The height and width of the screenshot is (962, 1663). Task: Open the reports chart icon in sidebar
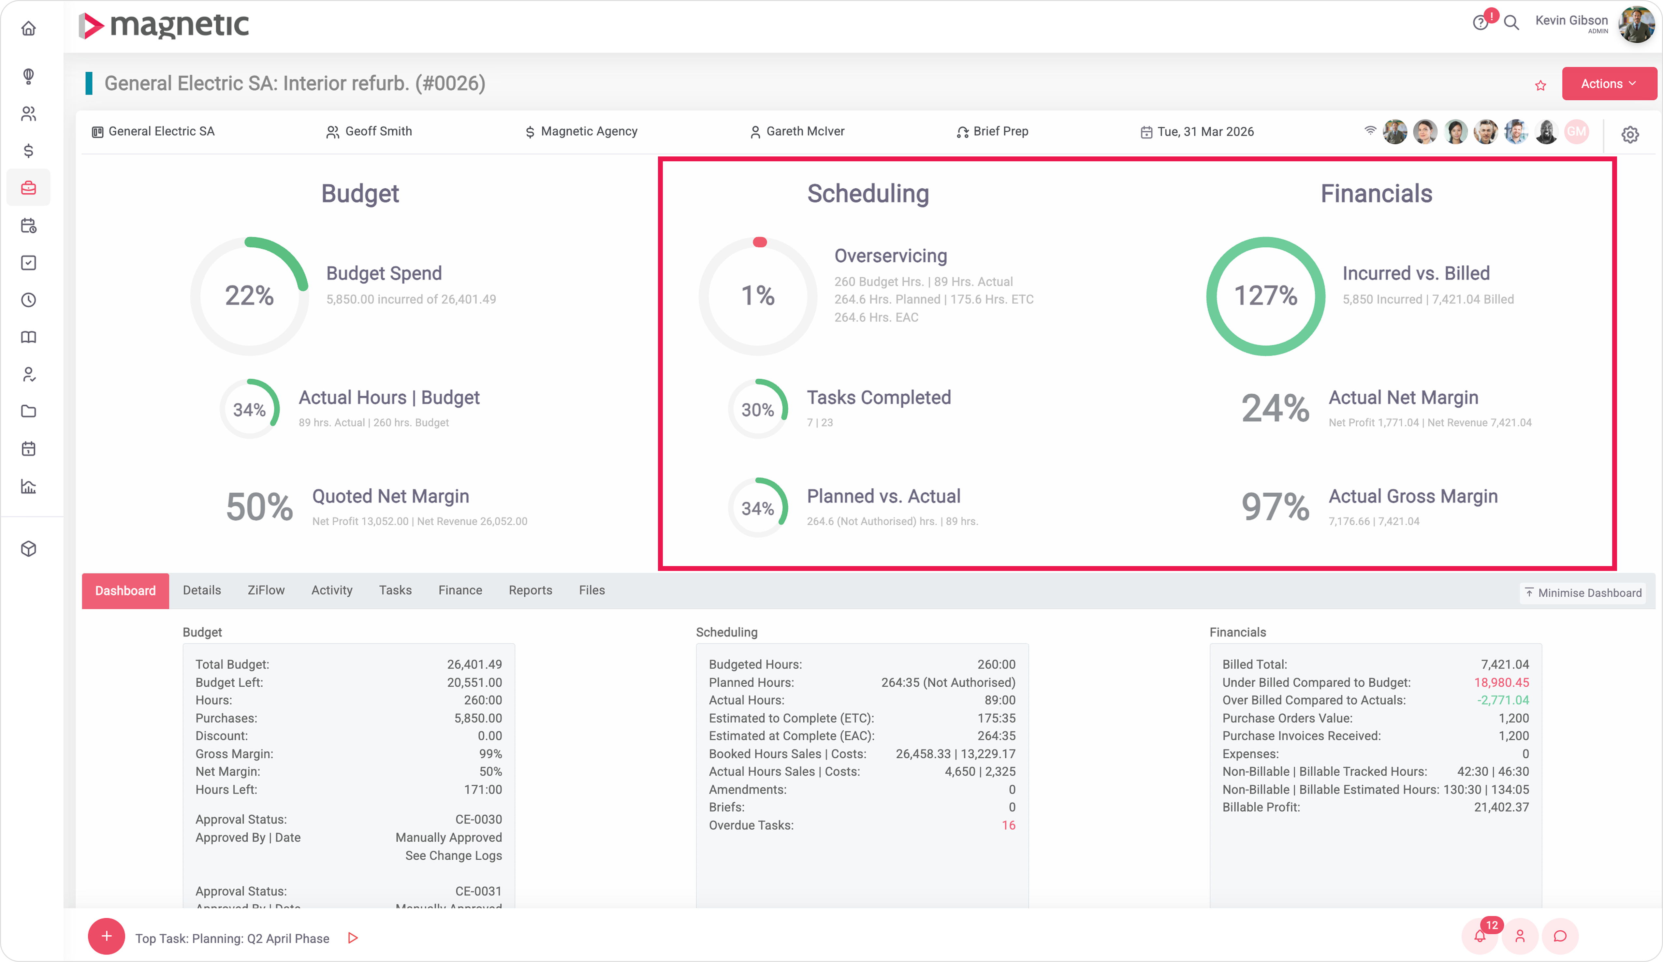click(28, 486)
